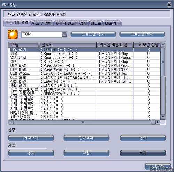Switch to the 바로가기 tab
174x172 pixels.
(112, 23)
